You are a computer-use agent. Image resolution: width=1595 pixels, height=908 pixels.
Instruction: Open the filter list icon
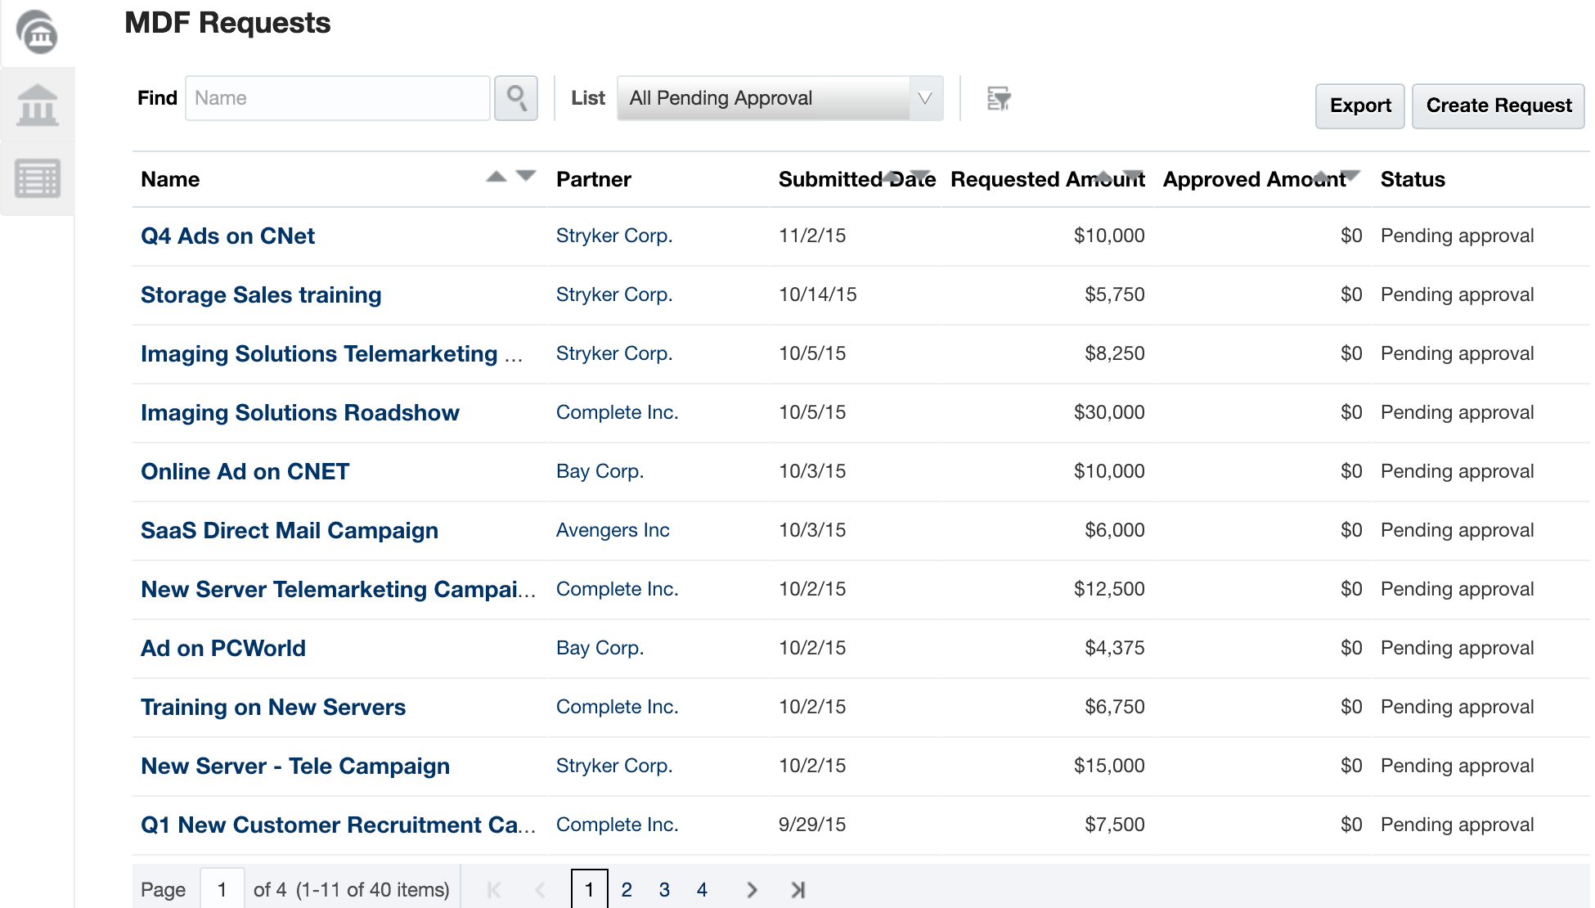[998, 99]
